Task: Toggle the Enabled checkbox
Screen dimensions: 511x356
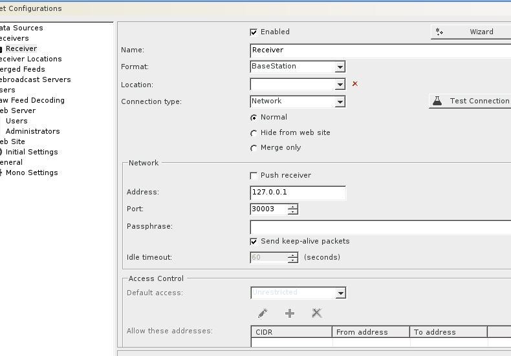Action: (x=254, y=32)
